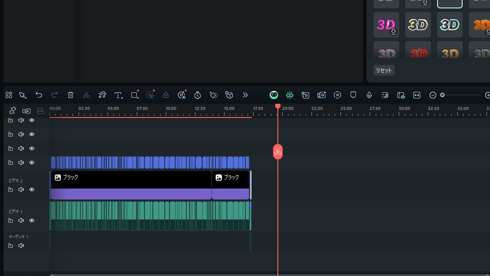
Task: Click the microphone voiceover record icon
Action: [369, 95]
